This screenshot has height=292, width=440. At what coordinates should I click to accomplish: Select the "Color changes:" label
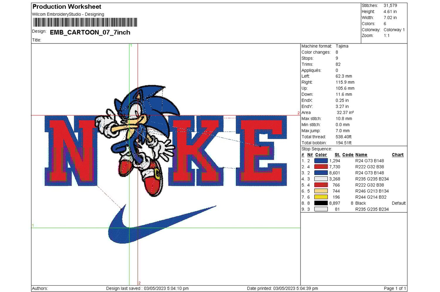click(316, 52)
